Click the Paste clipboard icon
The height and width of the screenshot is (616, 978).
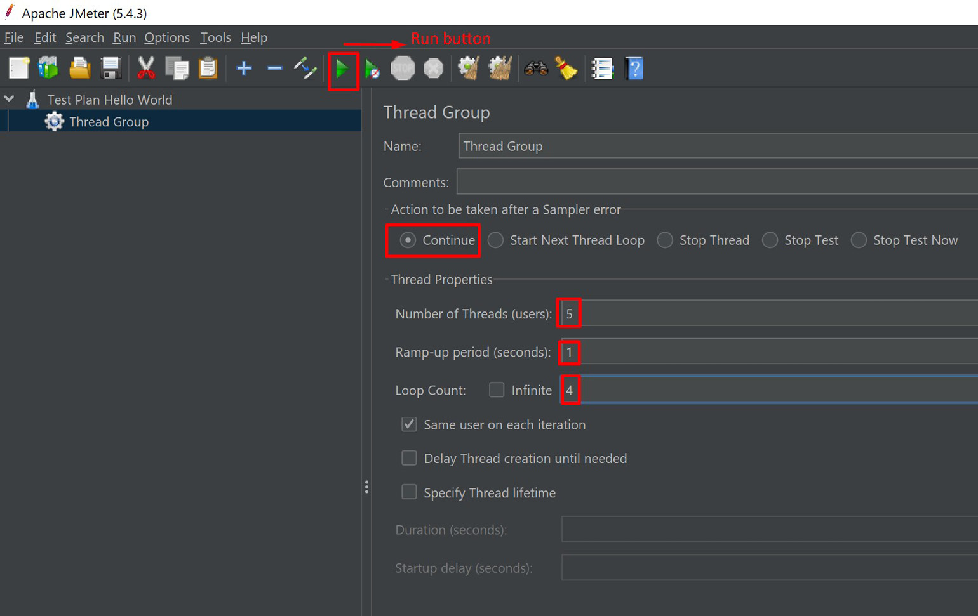coord(208,68)
